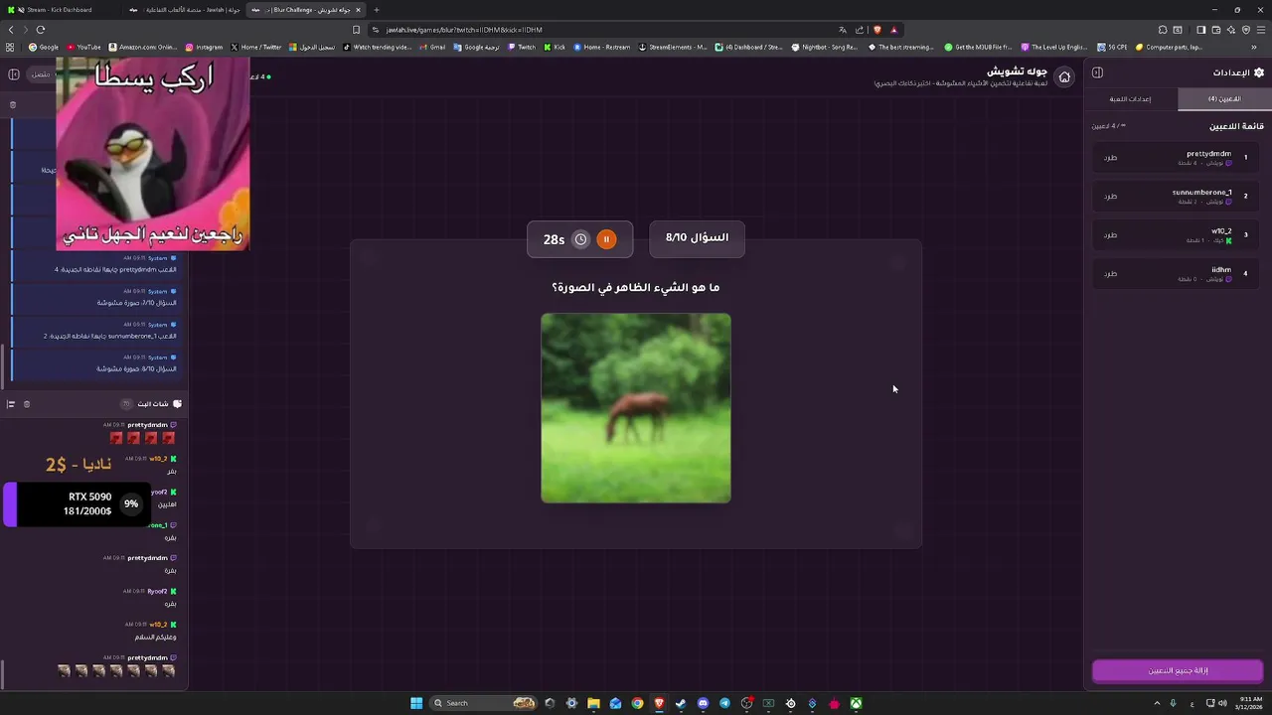Kick player iidhm with طرد
Viewport: 1272px width, 715px height.
coord(1110,274)
